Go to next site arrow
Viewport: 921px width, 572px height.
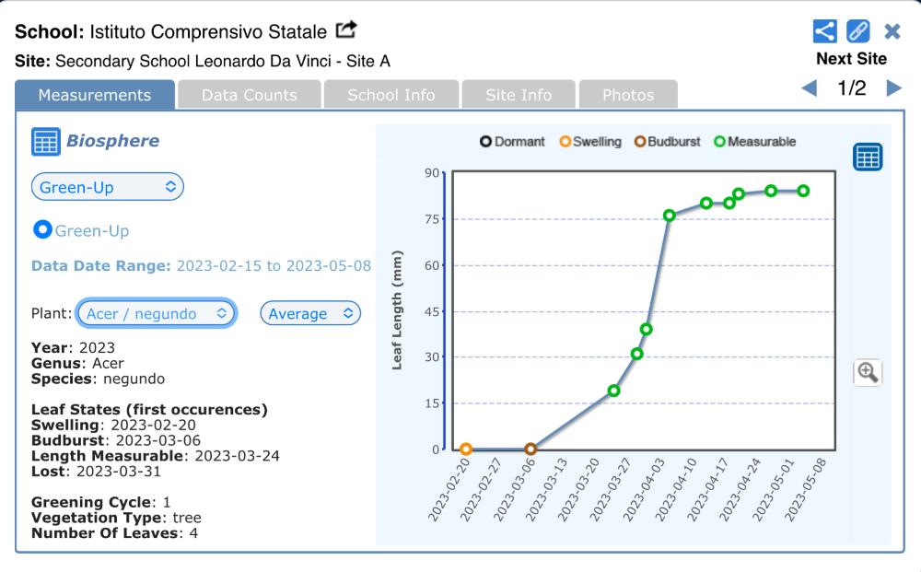(x=892, y=88)
